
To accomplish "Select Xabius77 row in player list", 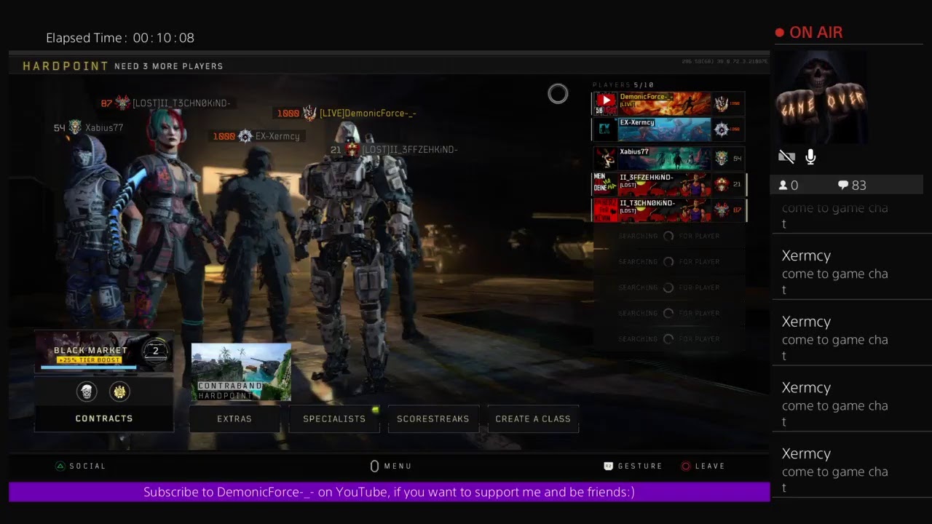I will tap(668, 158).
